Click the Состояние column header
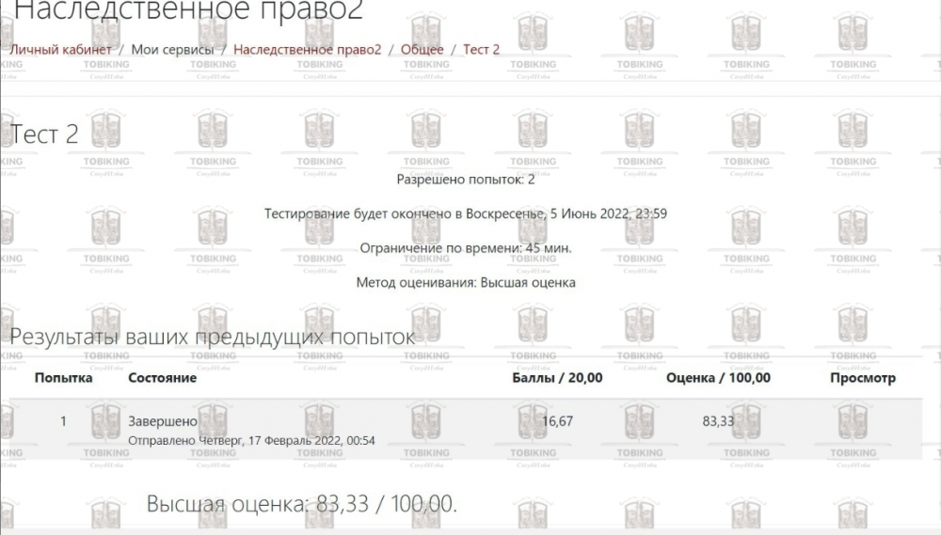Viewport: 941px width, 535px height. point(163,378)
